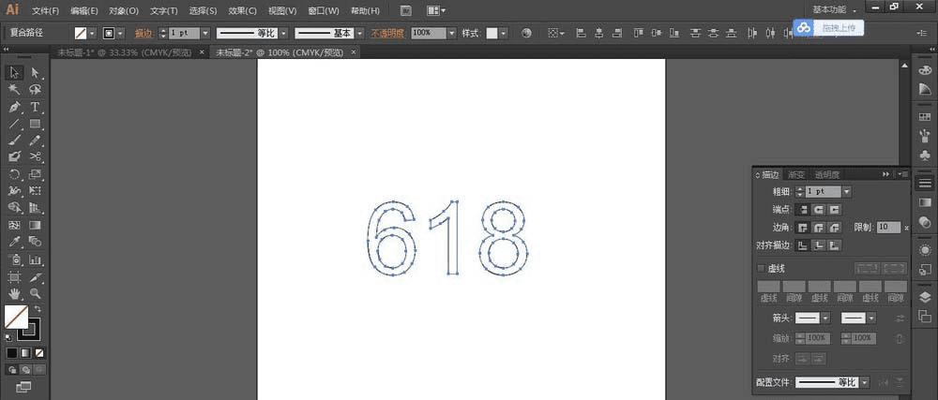
Task: Click the 不透明度 link in control bar
Action: 387,34
